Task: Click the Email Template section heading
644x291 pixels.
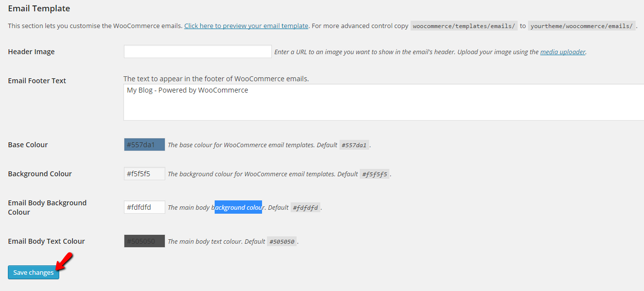Action: click(38, 8)
